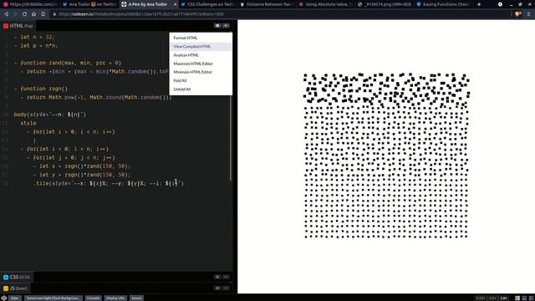Close A Pen by Ana Tudor tab
Screen dimensions: 535x301
pyautogui.click(x=176, y=4)
